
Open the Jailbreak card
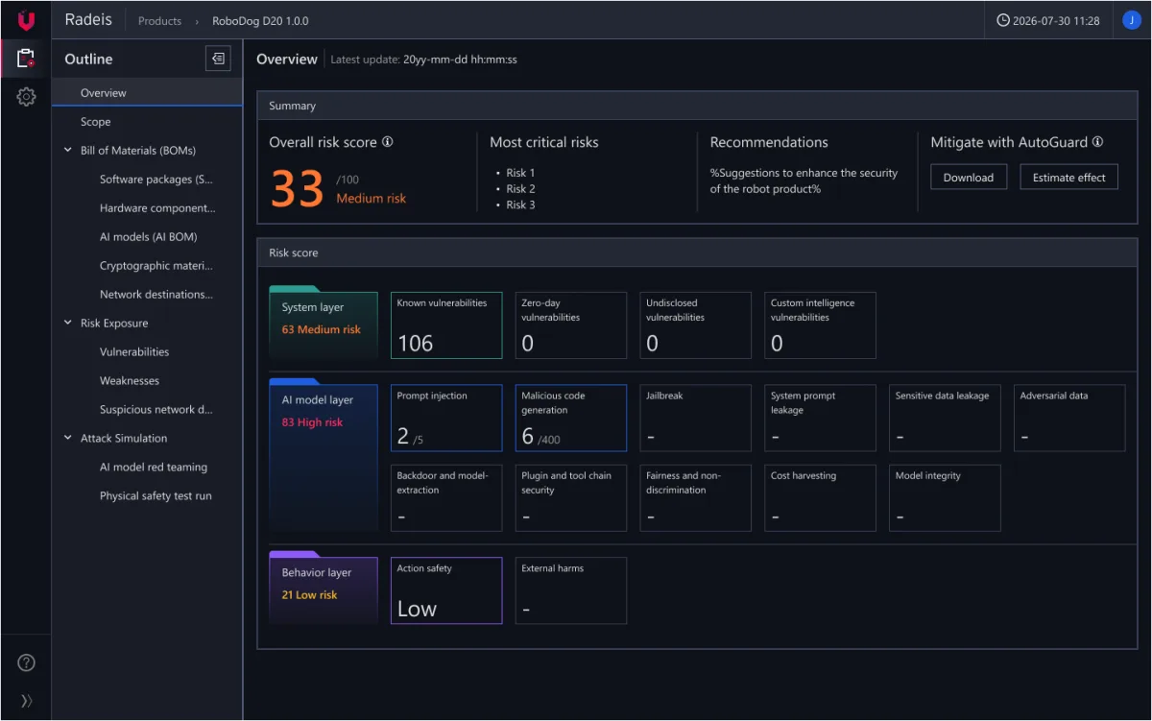pos(696,418)
